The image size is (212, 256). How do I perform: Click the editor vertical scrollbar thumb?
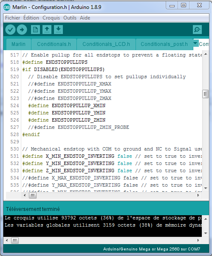point(206,94)
